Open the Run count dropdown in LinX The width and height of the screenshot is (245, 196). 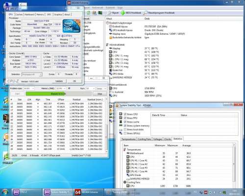[x=90, y=88]
